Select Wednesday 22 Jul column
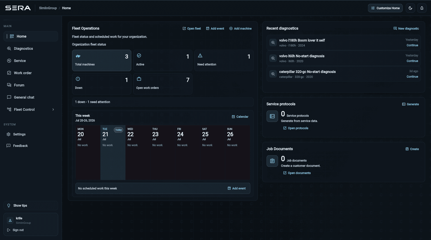 pyautogui.click(x=138, y=152)
